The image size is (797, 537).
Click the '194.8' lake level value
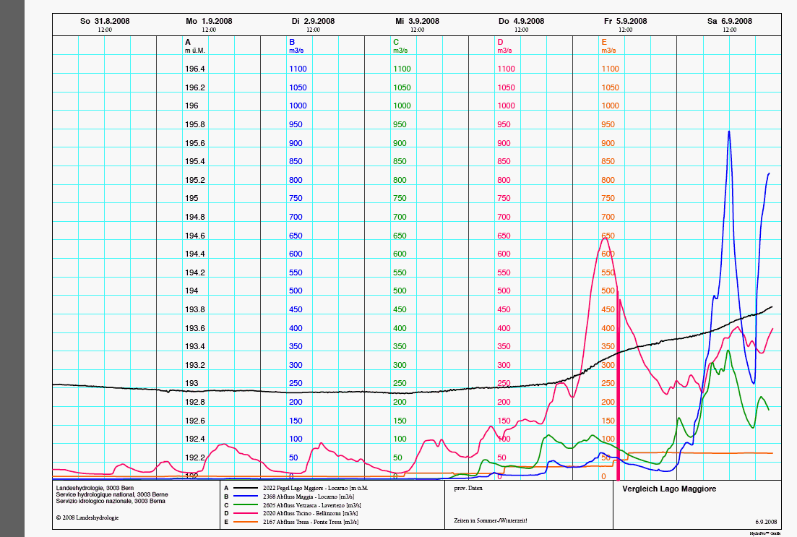coord(195,217)
